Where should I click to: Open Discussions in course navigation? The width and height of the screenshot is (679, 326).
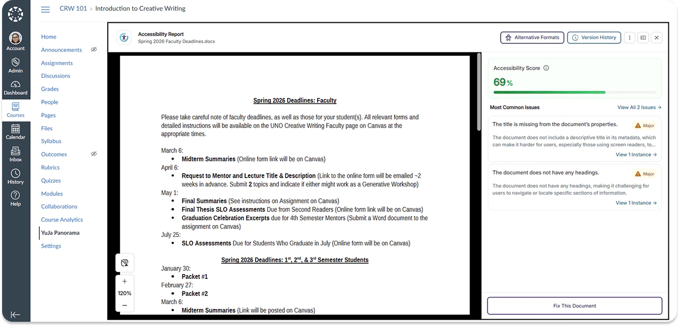(x=56, y=76)
